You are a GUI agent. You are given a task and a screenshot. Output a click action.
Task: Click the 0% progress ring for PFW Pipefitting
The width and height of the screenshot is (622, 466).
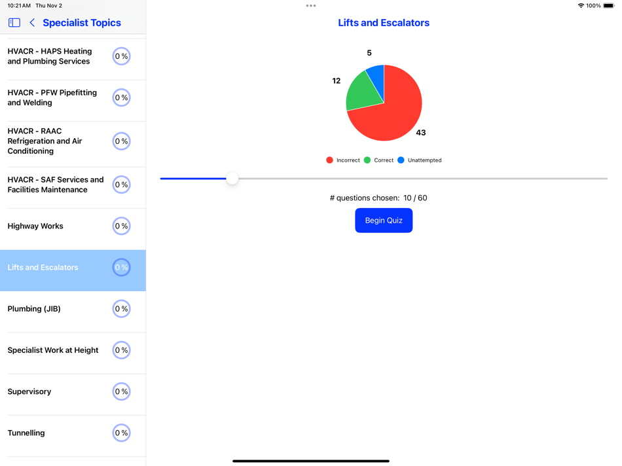click(121, 98)
